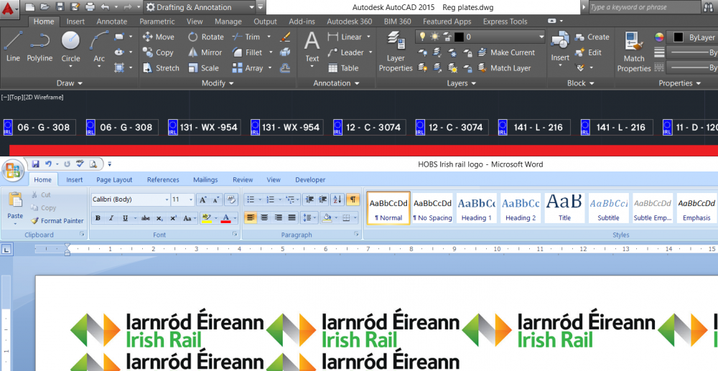Open Word's Page Layout tab
Screen dimensions: 718x371
pyautogui.click(x=114, y=180)
